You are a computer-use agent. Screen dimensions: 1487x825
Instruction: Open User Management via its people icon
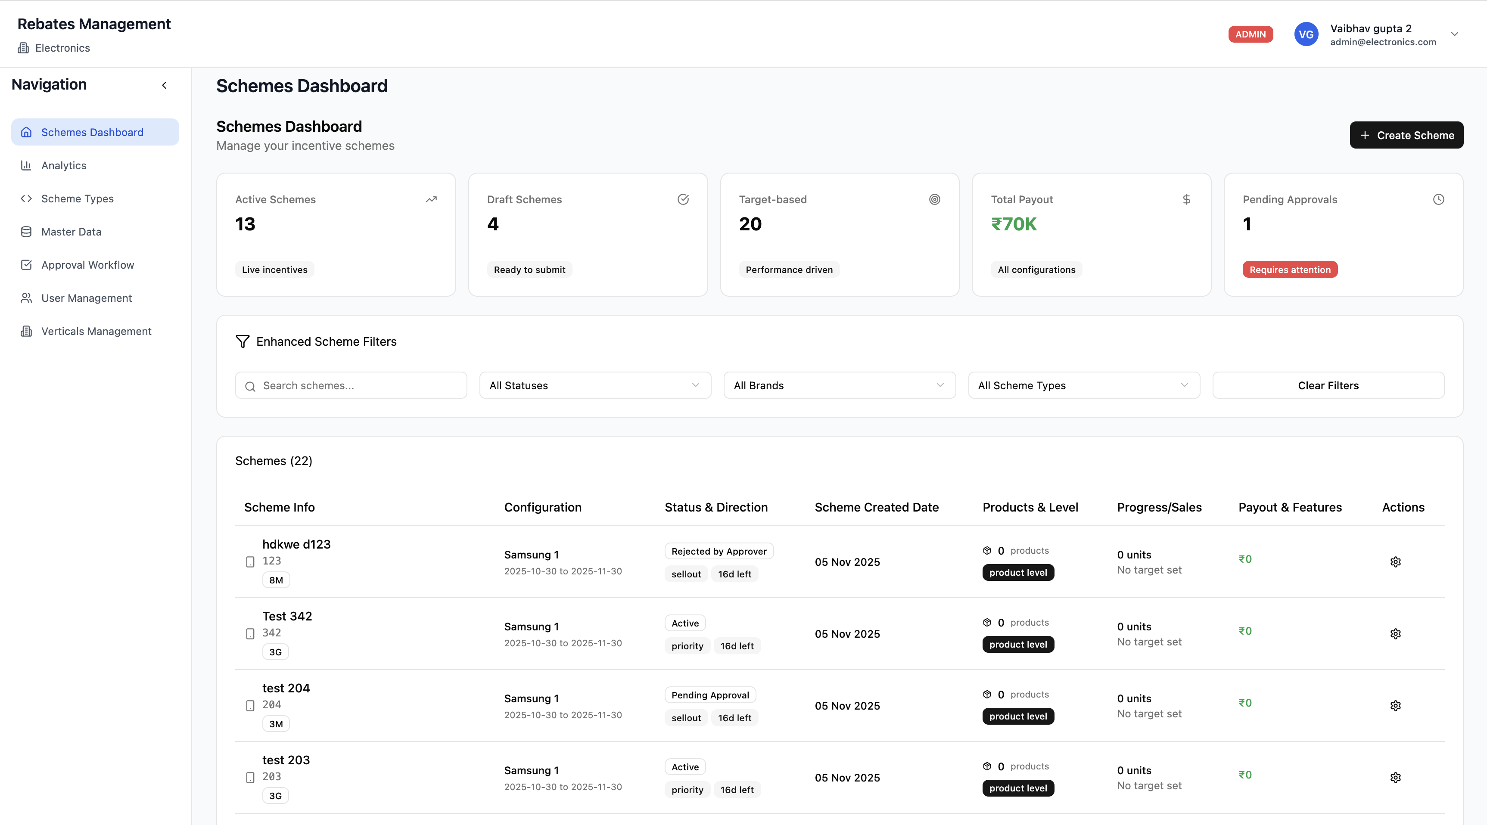27,298
